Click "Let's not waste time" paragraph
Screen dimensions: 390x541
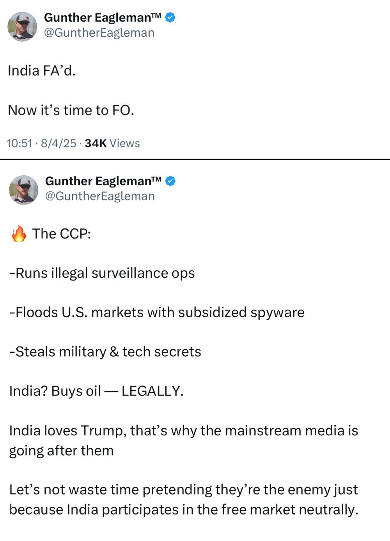pos(184,500)
